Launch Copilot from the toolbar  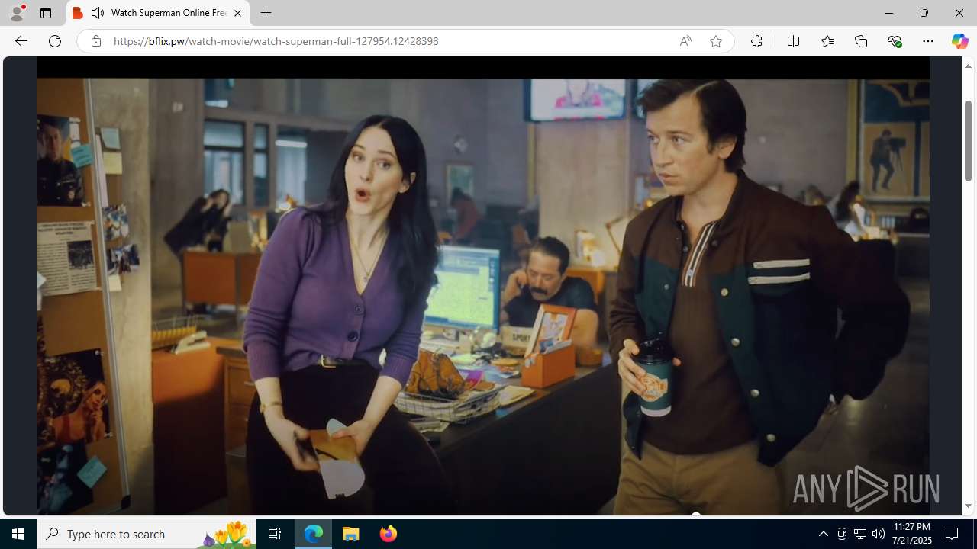(x=959, y=41)
